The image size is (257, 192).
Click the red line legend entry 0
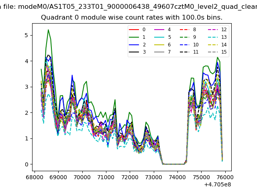pyautogui.click(x=137, y=30)
